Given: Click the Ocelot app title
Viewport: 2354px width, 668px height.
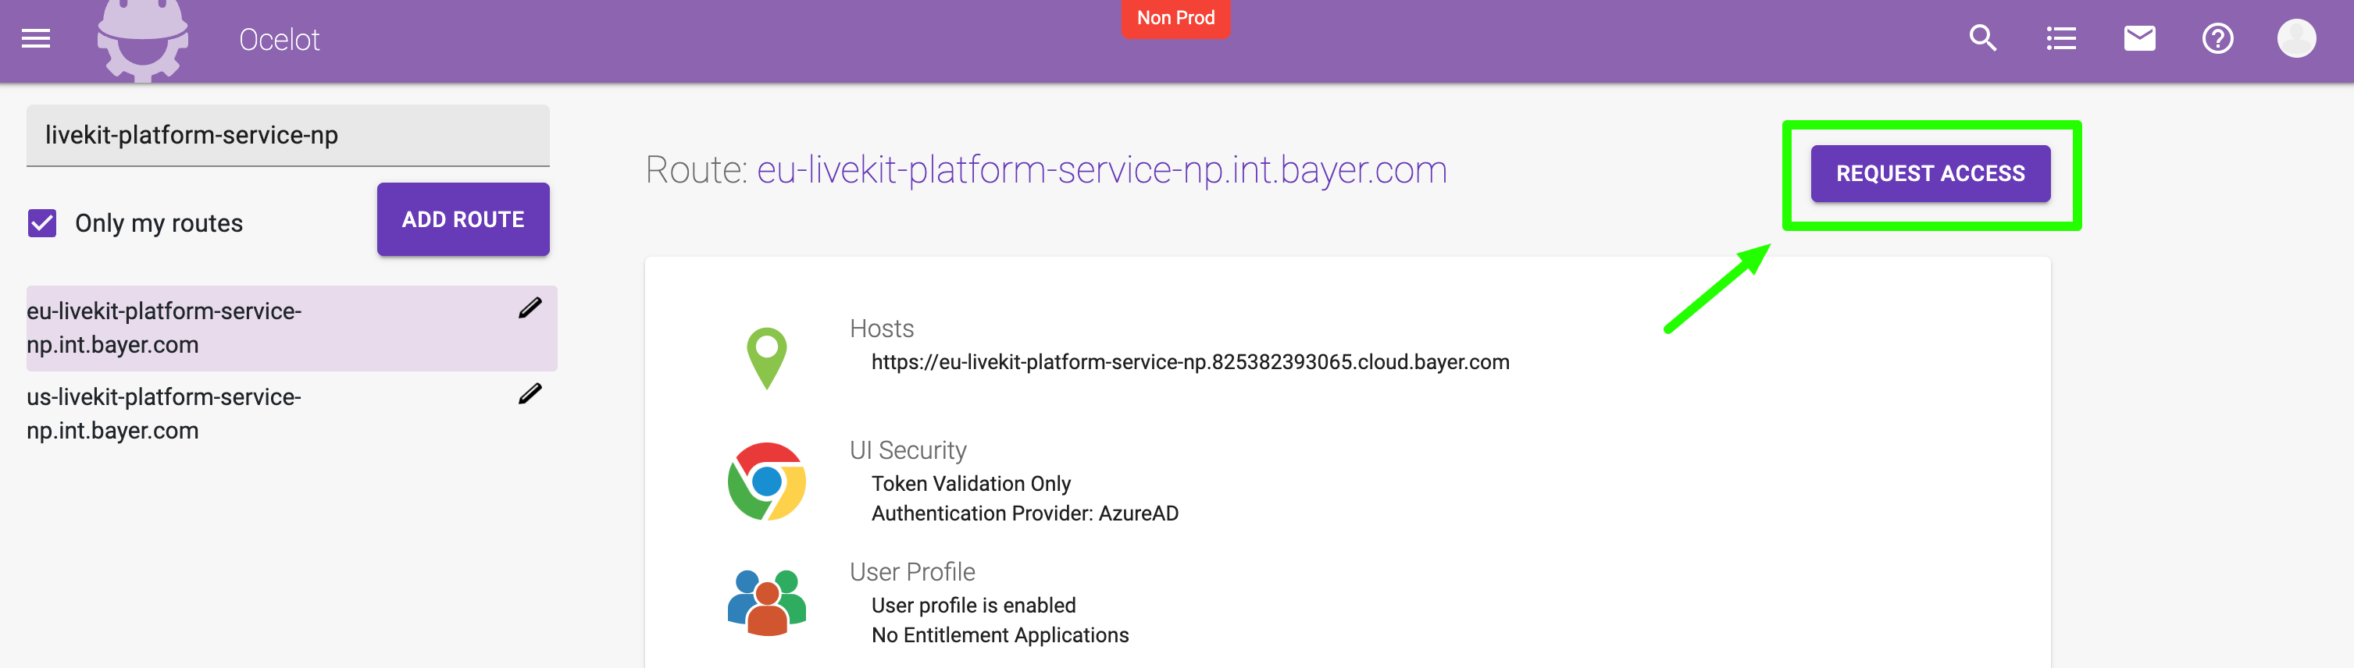Looking at the screenshot, I should (x=279, y=39).
